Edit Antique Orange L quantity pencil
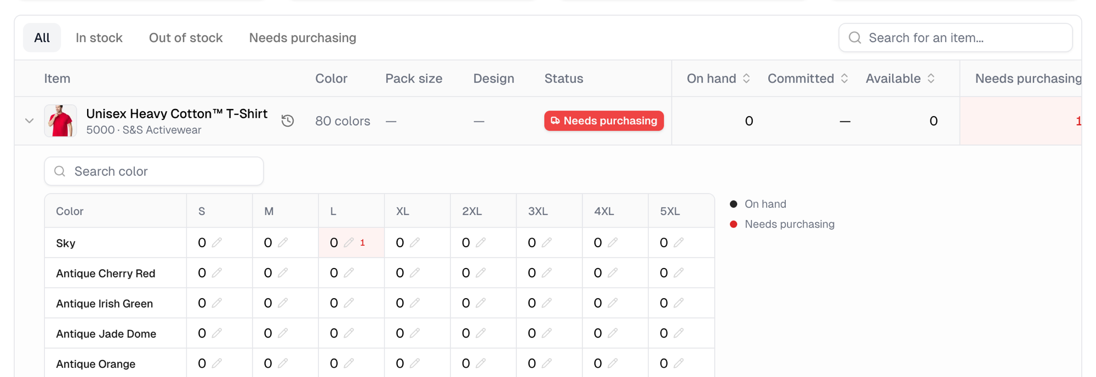 [x=349, y=363]
